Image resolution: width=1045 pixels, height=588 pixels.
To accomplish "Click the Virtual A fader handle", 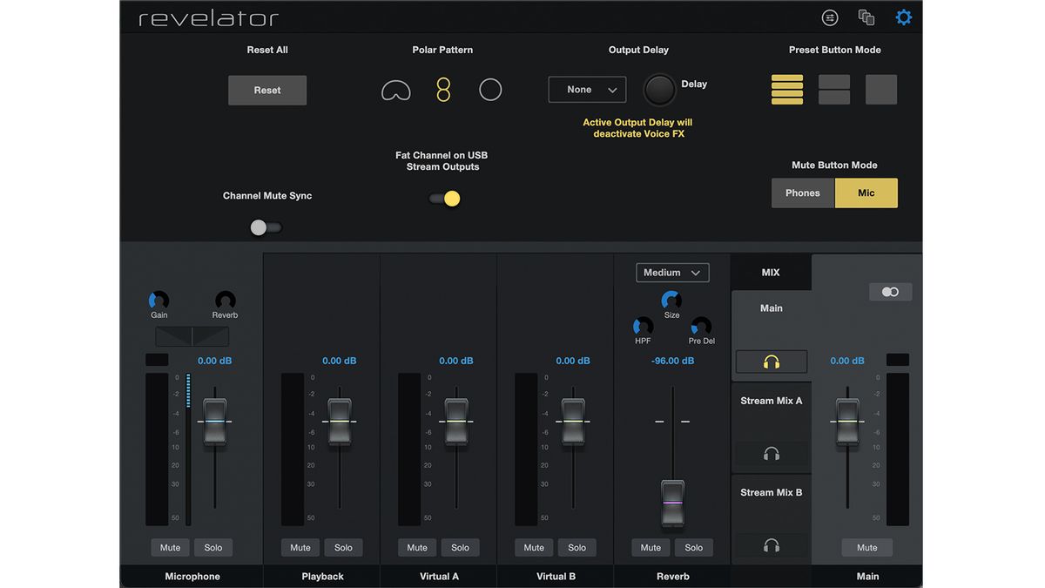I will click(456, 422).
